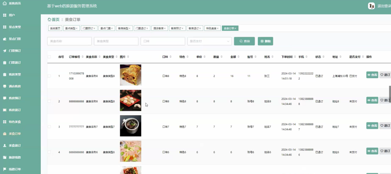Image resolution: width=391 pixels, height=174 pixels.
Task: Click 退出登录 at top right
Action: (384, 6)
